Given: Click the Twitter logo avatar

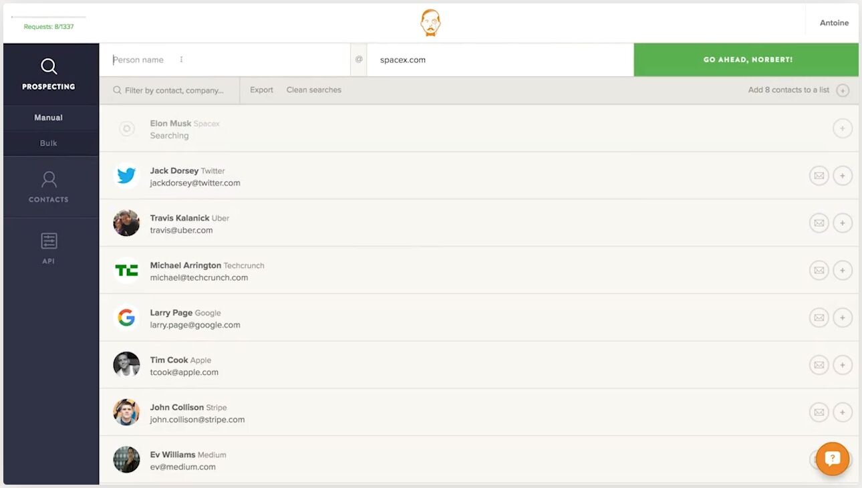Looking at the screenshot, I should (126, 176).
